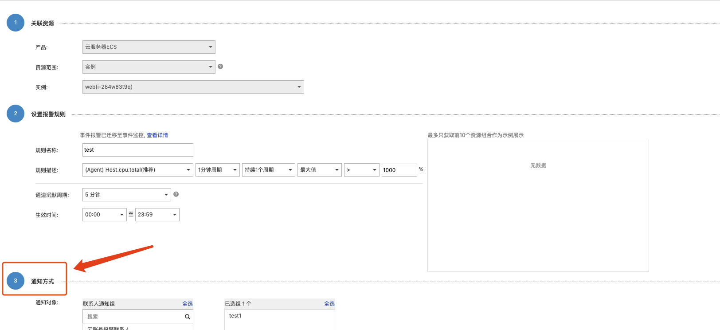The height and width of the screenshot is (330, 720).
Task: Open the 产品 dropdown showing 云服务器ECS
Action: click(x=149, y=47)
